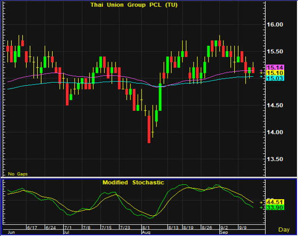The image size is (298, 236).
Task: Click the 9/2 date marker
Action: (224, 227)
